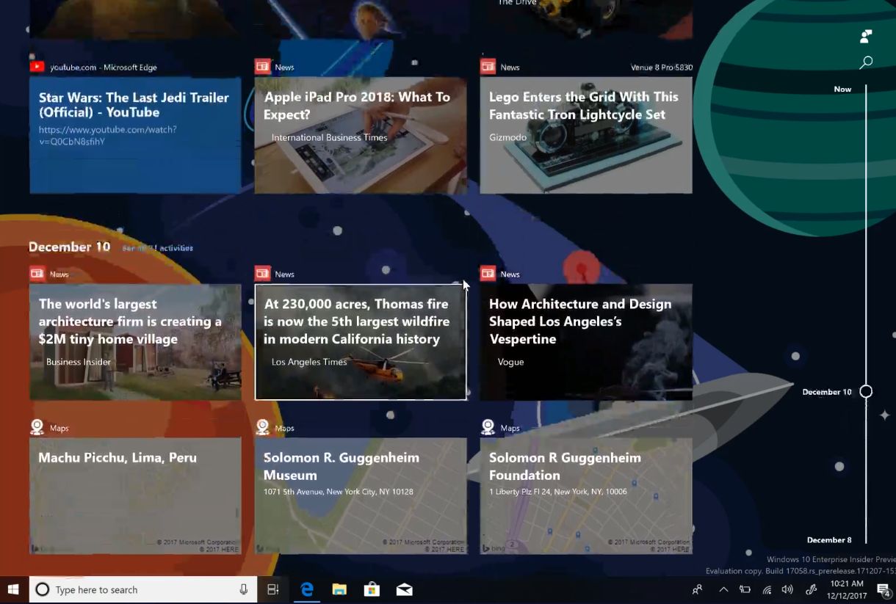Click Maps icon above Machu Picchu card
Screen dimensions: 896x604
37,427
